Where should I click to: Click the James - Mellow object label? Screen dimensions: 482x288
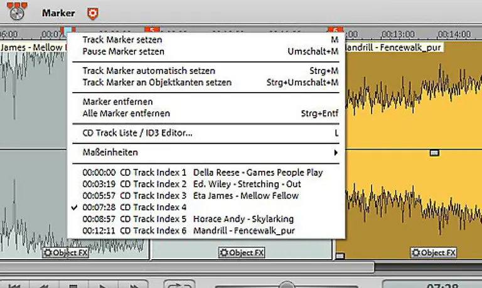coord(33,48)
